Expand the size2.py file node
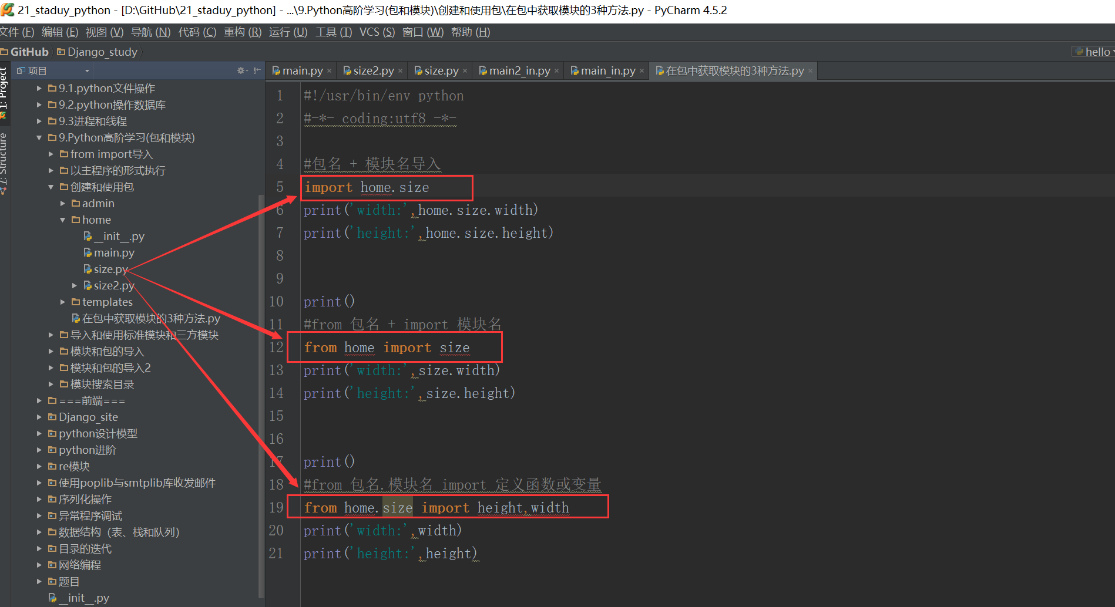This screenshot has width=1115, height=607. point(74,285)
